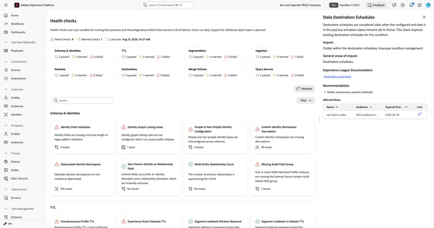Screen dimensions: 434x228
Task: Sort by the Expired End column header
Action: coord(396,107)
